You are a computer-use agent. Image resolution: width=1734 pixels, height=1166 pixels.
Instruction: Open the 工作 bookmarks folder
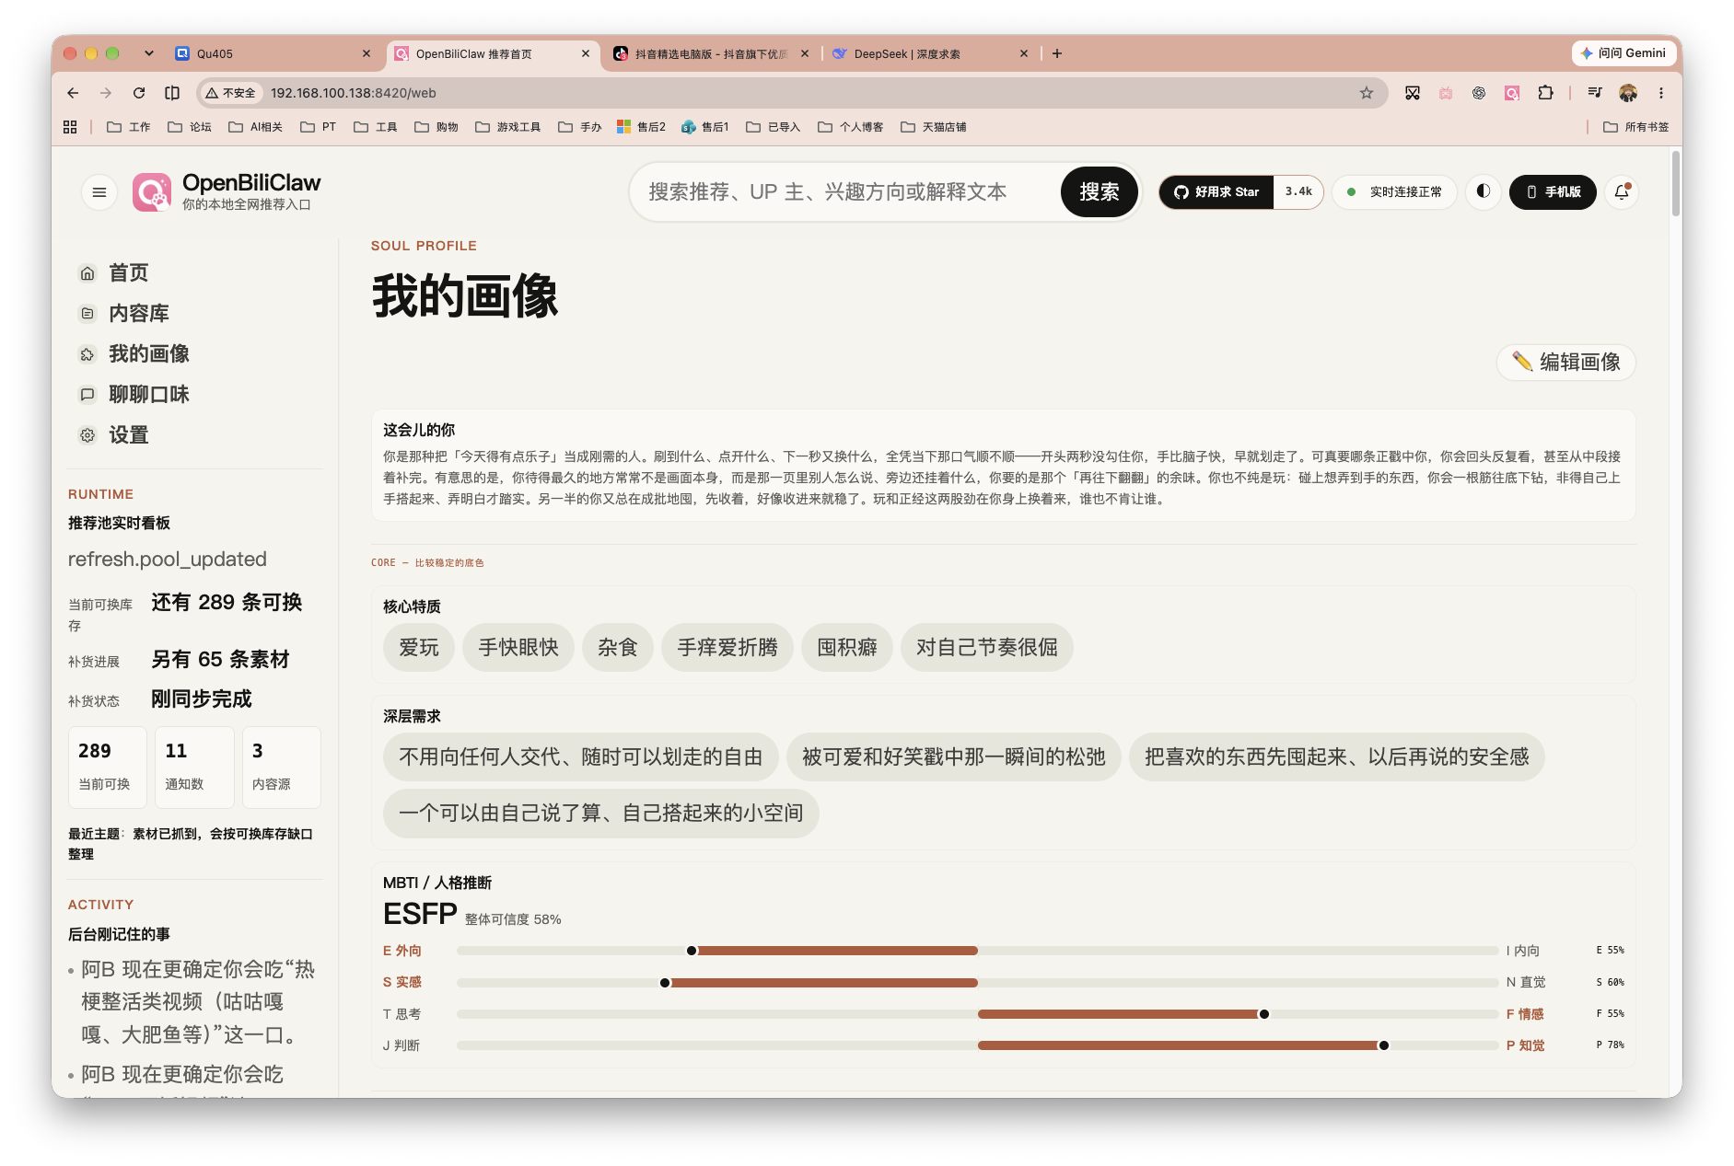[x=129, y=127]
